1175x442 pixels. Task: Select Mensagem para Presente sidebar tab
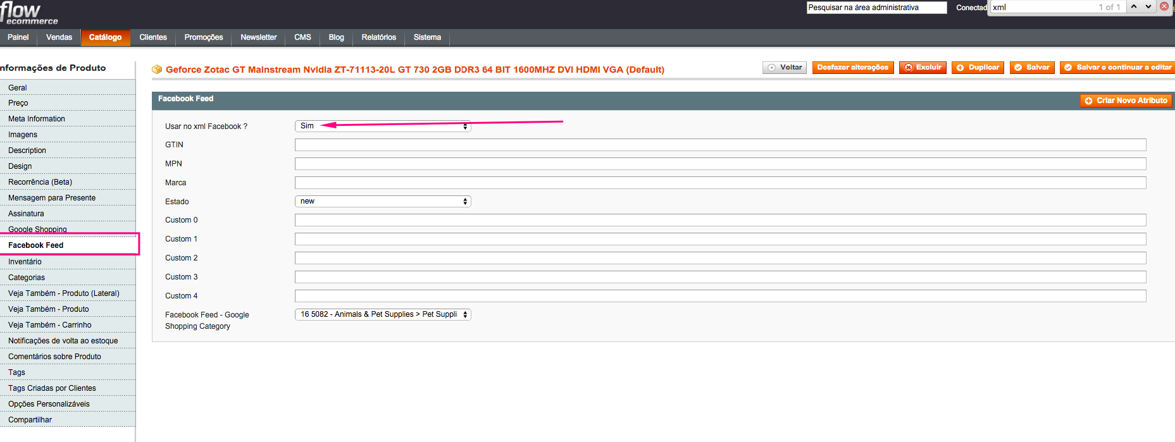click(x=68, y=198)
